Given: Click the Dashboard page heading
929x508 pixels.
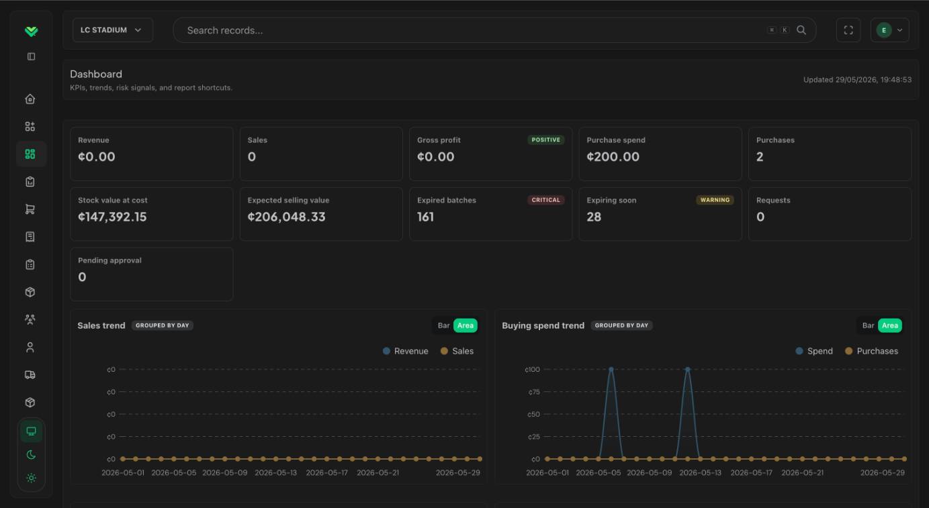Looking at the screenshot, I should point(96,74).
